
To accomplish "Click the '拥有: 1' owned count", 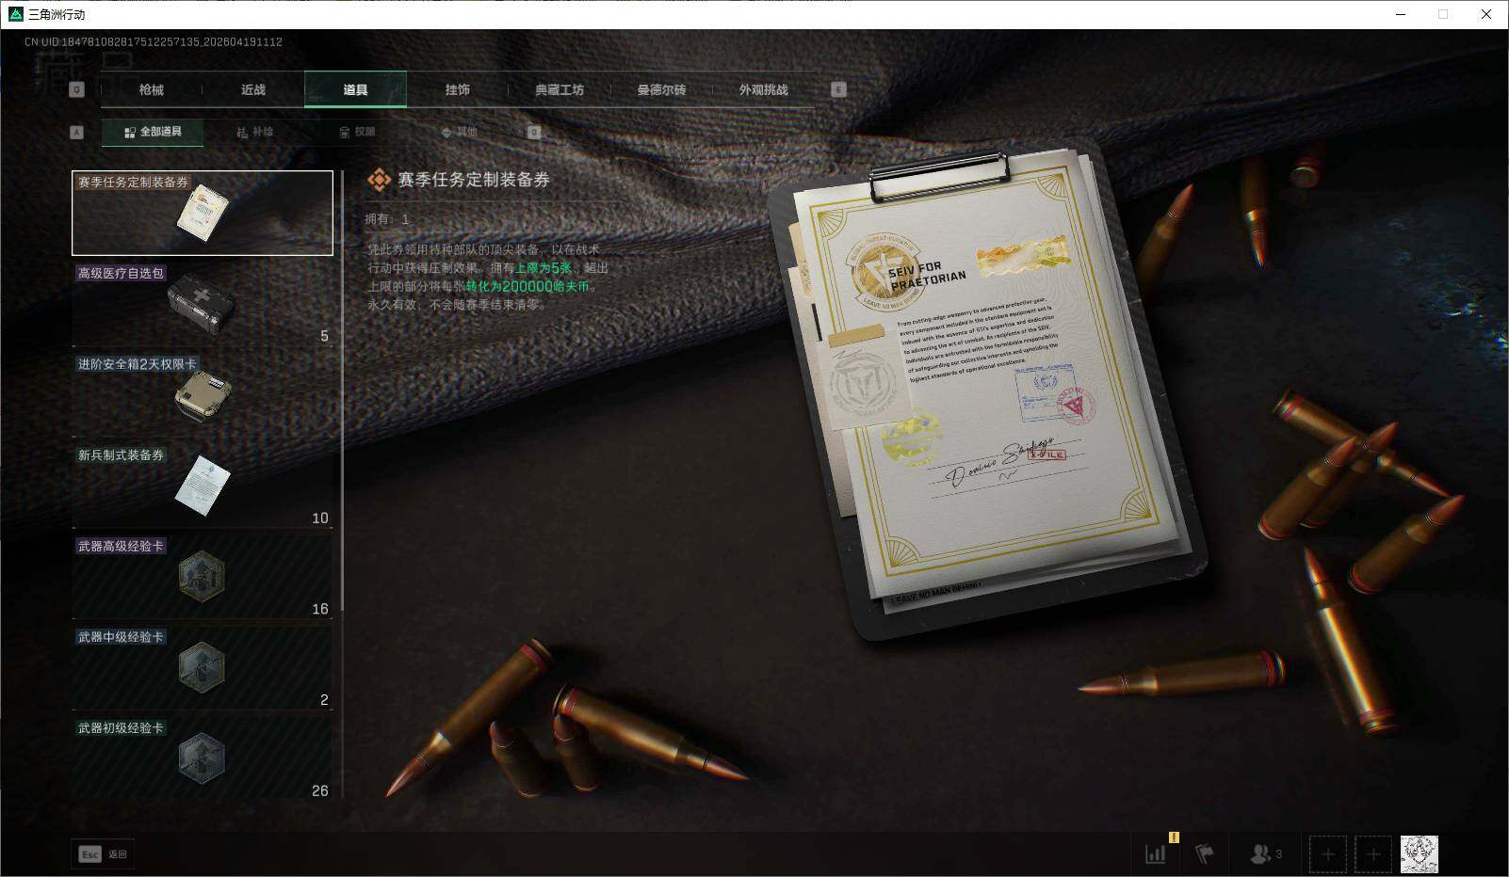I will [x=387, y=219].
